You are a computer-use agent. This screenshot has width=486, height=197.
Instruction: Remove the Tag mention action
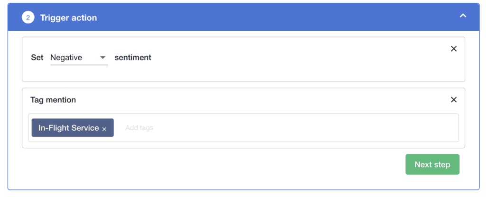[x=453, y=99]
